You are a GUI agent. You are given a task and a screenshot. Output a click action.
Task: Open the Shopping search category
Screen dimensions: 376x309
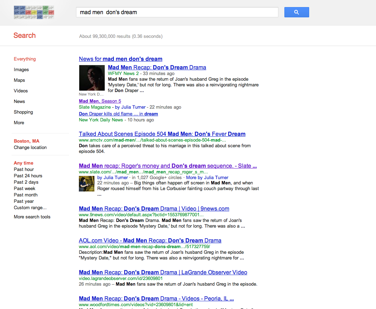[23, 112]
